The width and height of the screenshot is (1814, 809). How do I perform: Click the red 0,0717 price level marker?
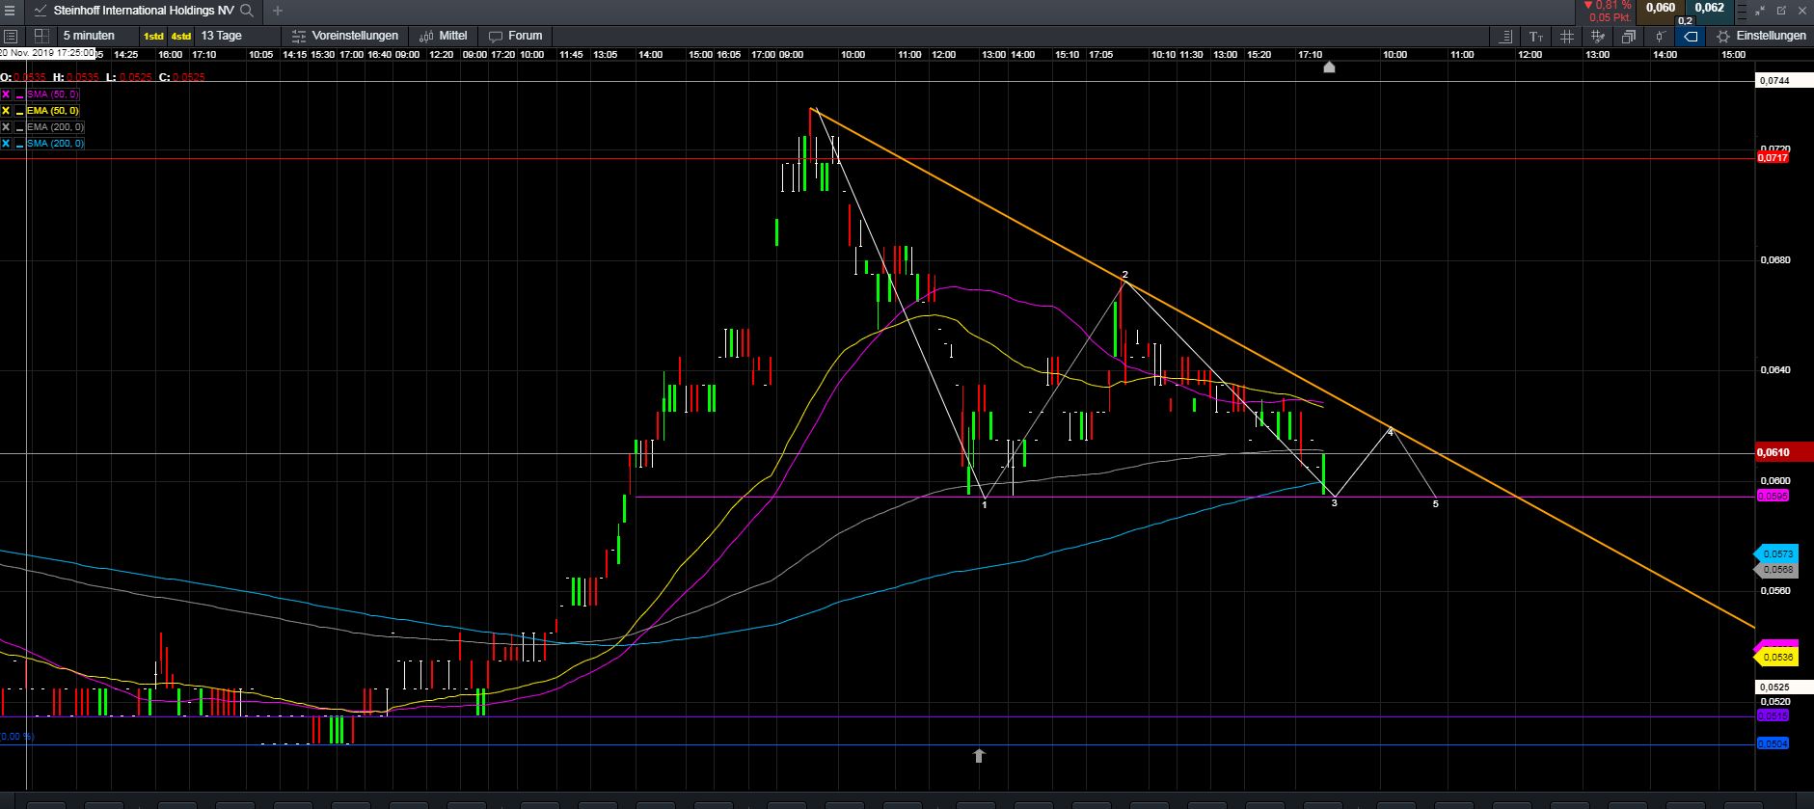1773,157
